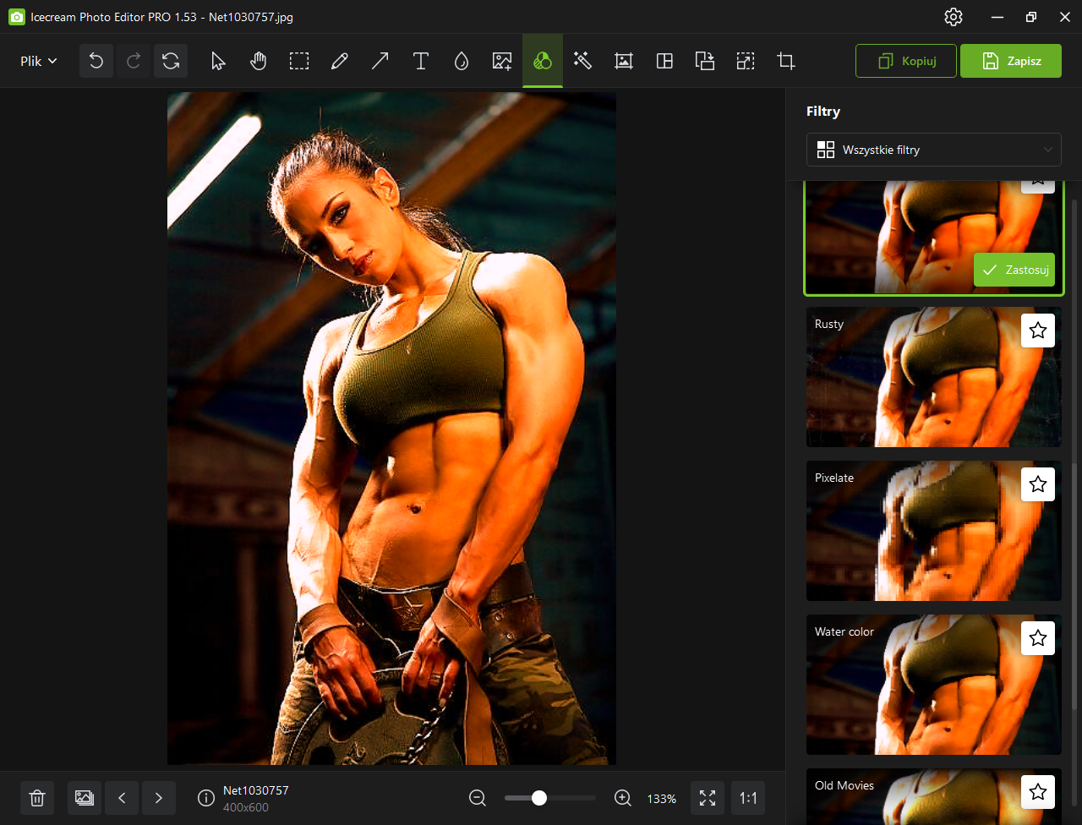Undo the last edit
The height and width of the screenshot is (825, 1082).
click(96, 61)
